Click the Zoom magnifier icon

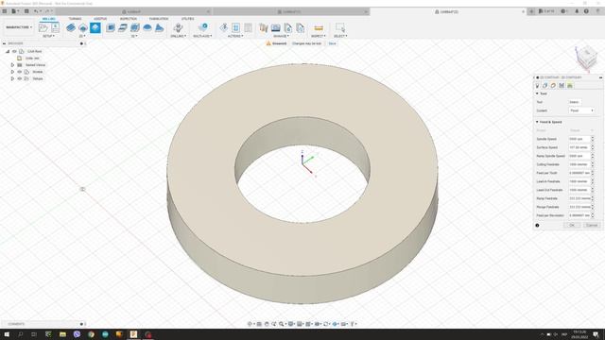tap(282, 324)
